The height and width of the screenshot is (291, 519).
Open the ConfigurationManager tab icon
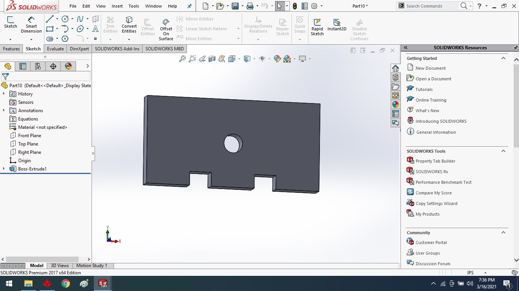tap(38, 66)
